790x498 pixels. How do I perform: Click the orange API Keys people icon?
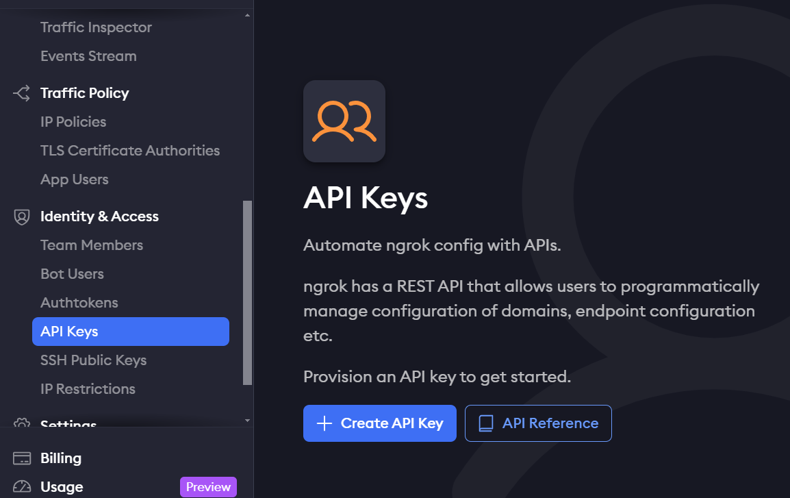click(344, 121)
